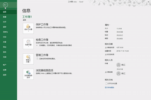Select 保存 in the left menu

(x=8, y=27)
